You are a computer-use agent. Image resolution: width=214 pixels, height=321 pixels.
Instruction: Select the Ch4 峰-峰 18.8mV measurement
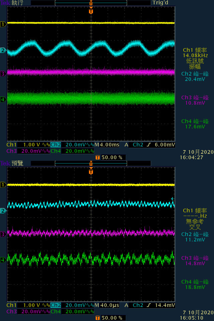[195, 284]
